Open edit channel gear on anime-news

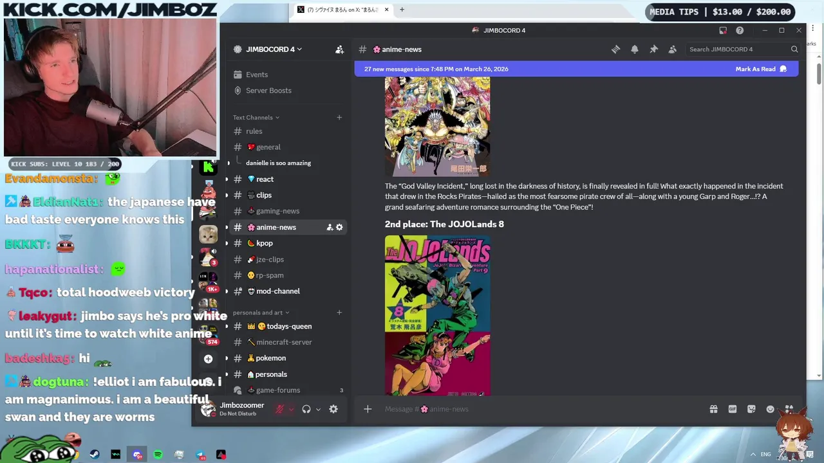(339, 227)
